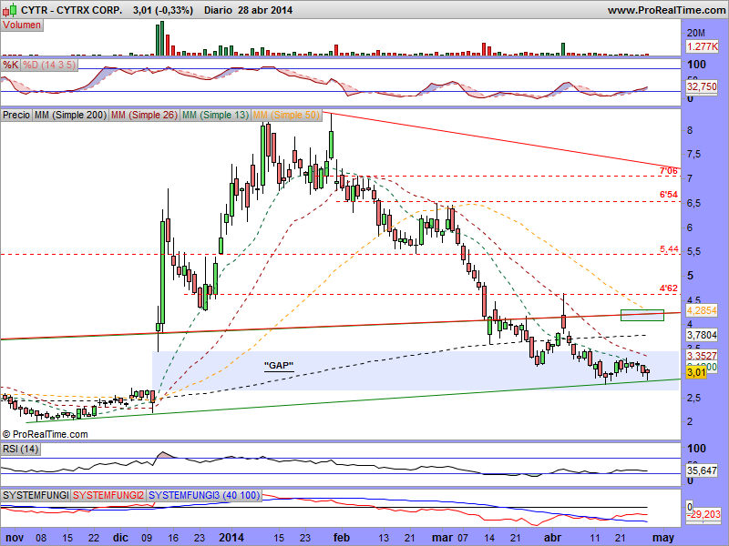
Task: Click the 20M volume axis label
Action: [696, 33]
